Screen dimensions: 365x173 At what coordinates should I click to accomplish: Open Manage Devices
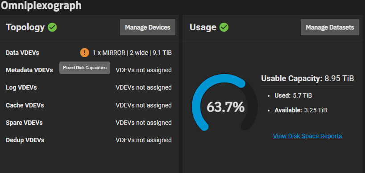tap(148, 27)
